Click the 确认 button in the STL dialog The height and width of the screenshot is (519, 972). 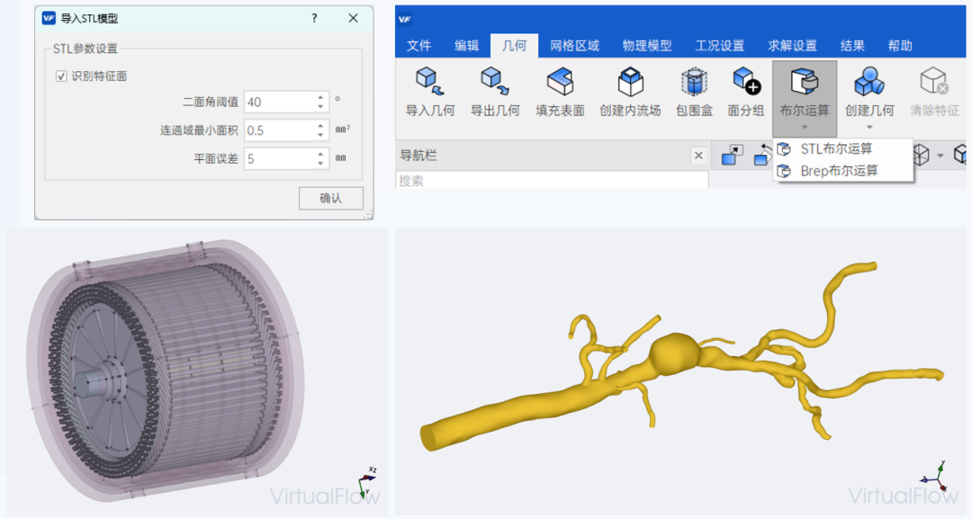pos(331,198)
